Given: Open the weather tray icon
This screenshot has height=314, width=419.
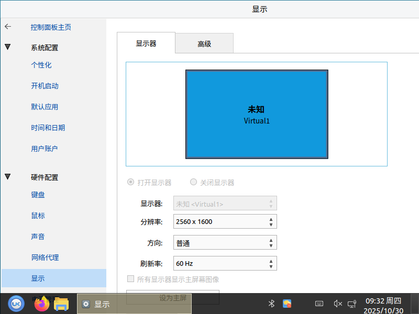Looking at the screenshot, I should coord(287,304).
